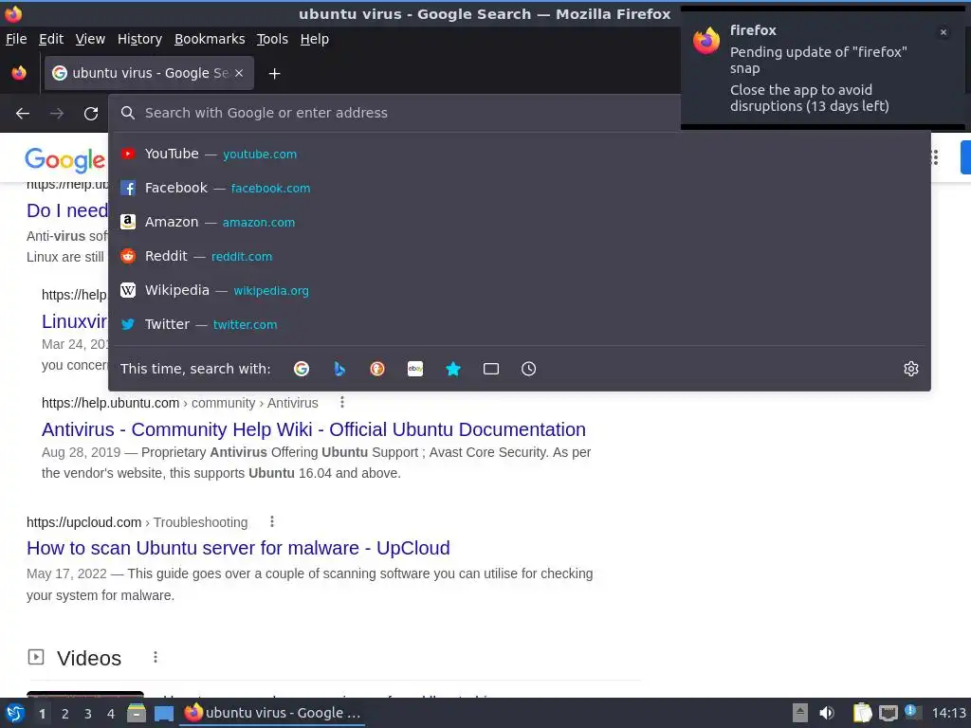Open How to scan Ubuntu server UpCloud result
971x728 pixels.
point(238,548)
